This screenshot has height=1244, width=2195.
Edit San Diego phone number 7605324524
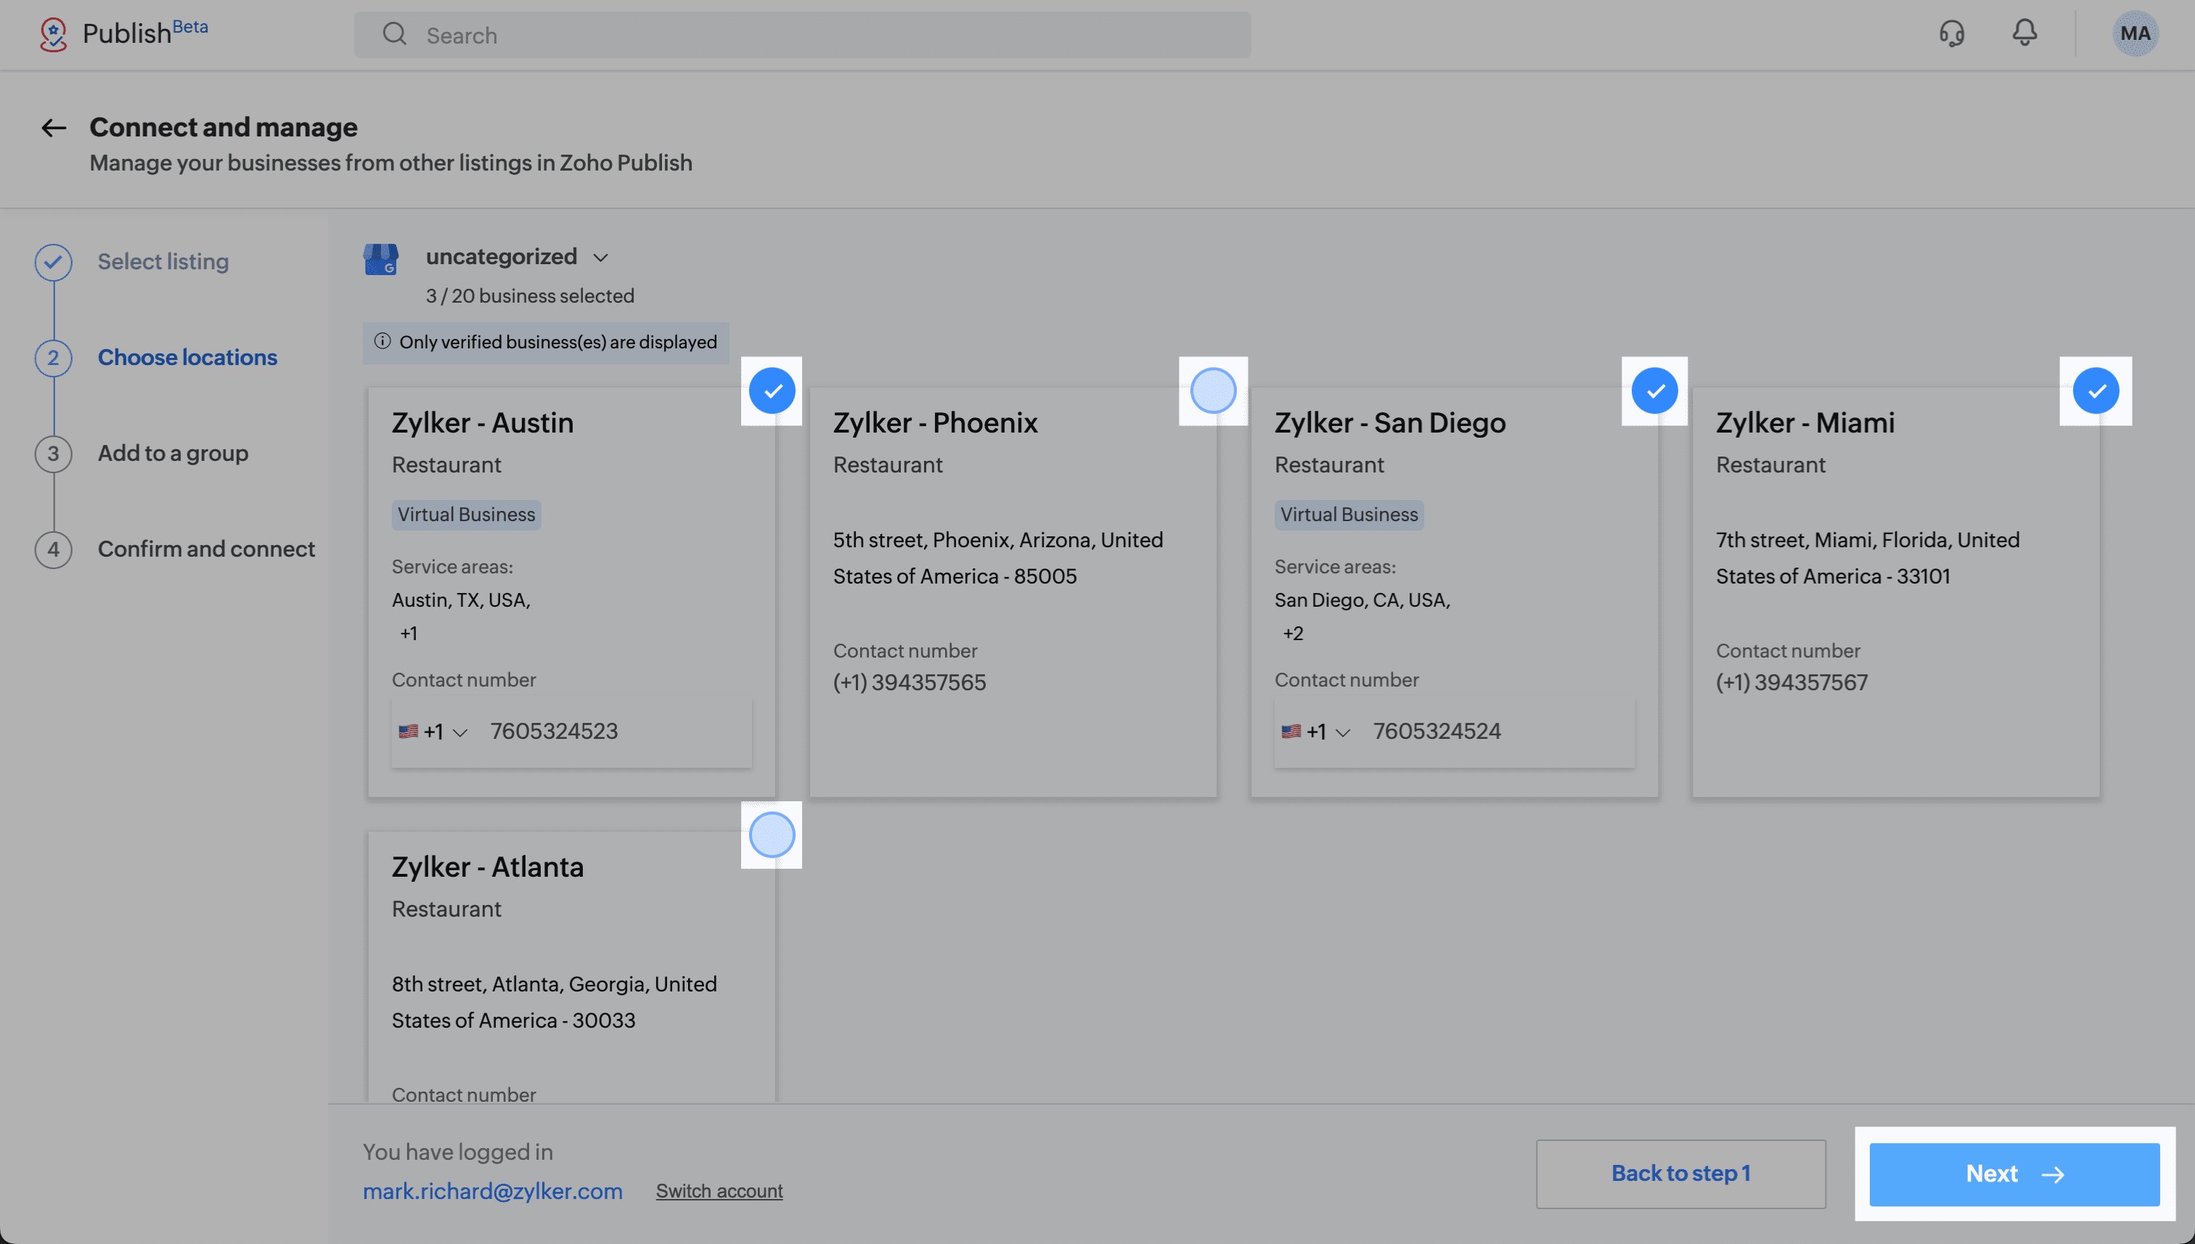pos(1436,732)
